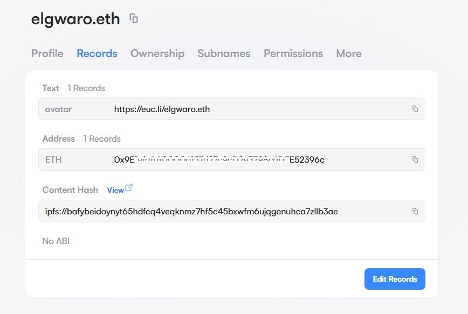Click the external link icon beside View
Screen dimensions: 468x314
129,189
